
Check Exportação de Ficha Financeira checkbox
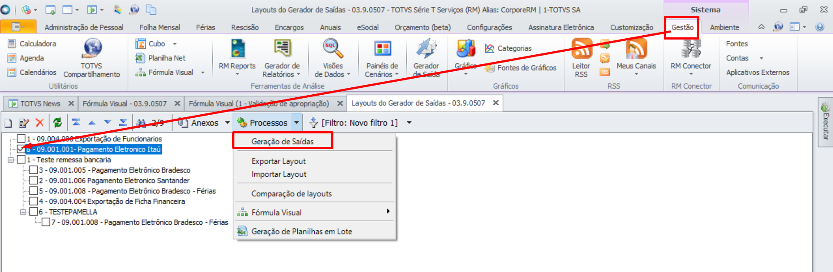pyautogui.click(x=33, y=201)
